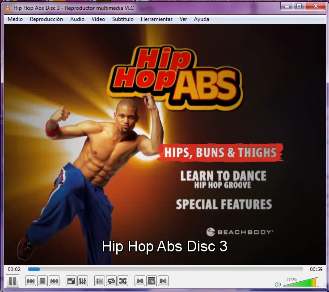Maximize the VLC window

tap(299, 6)
